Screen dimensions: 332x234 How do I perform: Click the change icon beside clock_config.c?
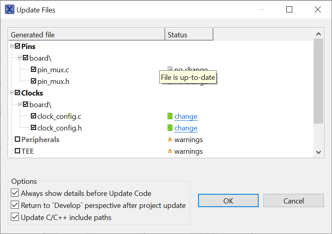[170, 116]
